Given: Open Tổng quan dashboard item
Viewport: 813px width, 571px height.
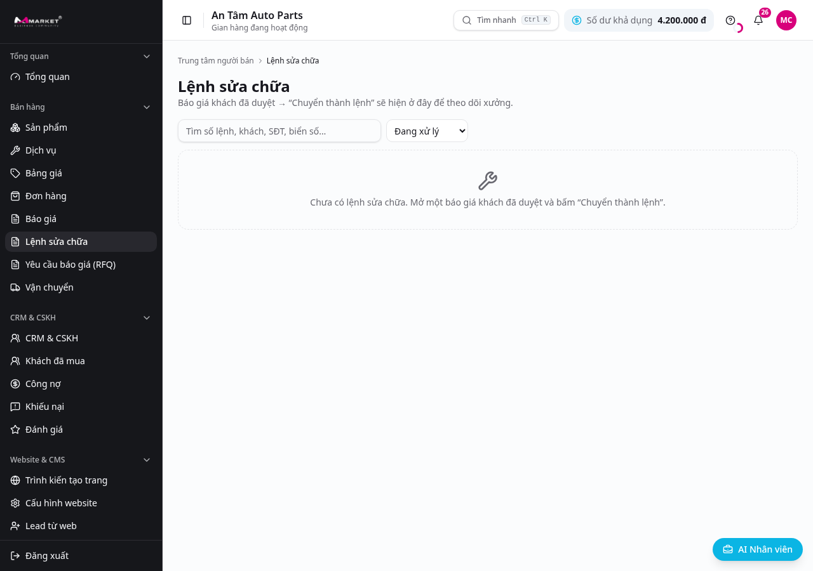Looking at the screenshot, I should [x=81, y=77].
